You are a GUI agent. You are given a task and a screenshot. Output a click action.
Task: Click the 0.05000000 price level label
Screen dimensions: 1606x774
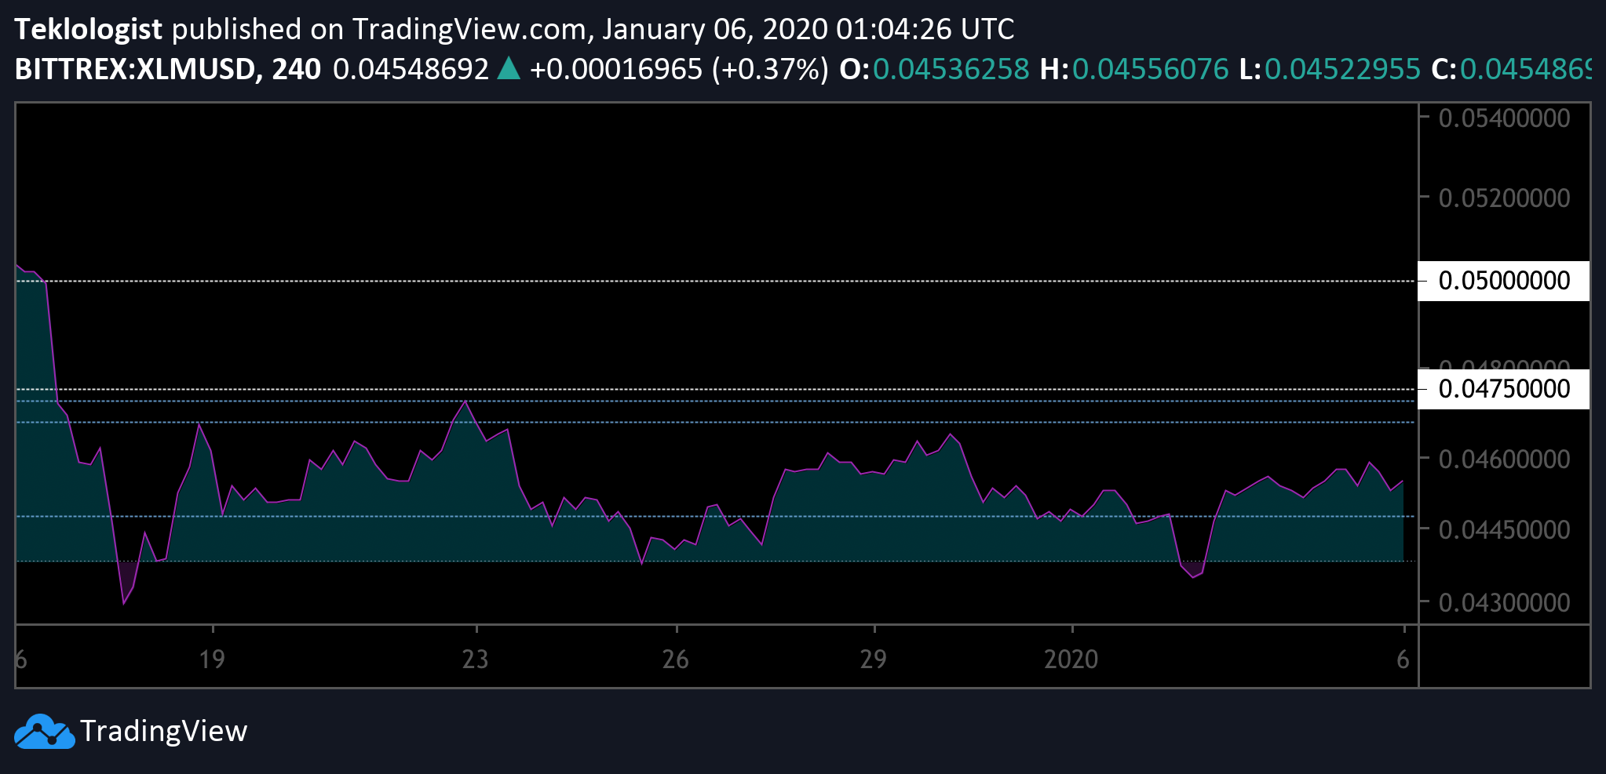coord(1503,281)
